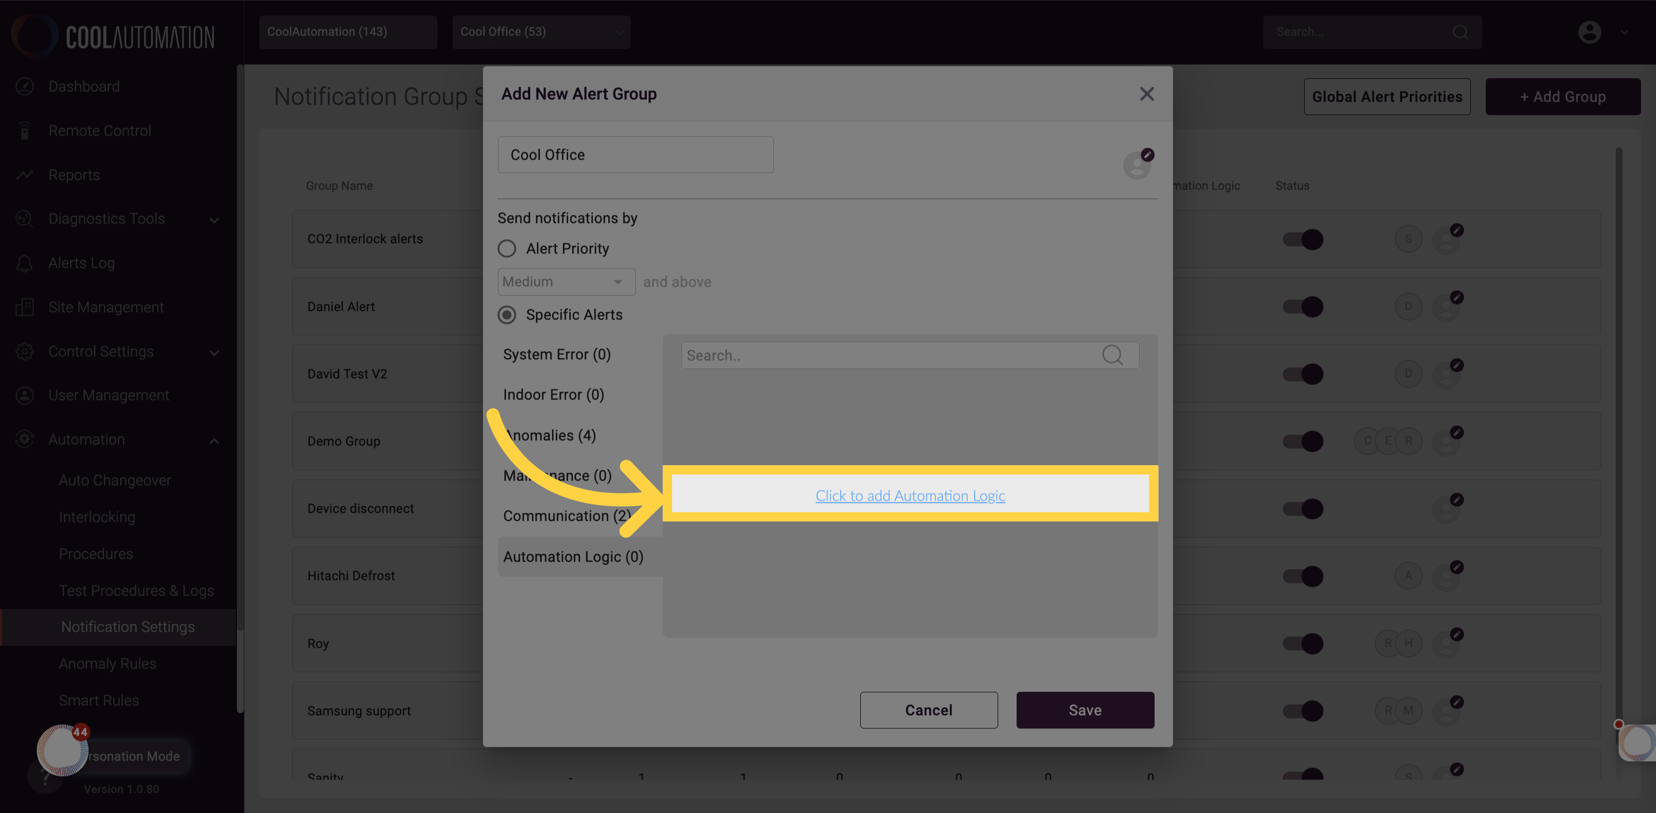Viewport: 1656px width, 813px height.
Task: Open the Medium priority dropdown
Action: point(566,282)
